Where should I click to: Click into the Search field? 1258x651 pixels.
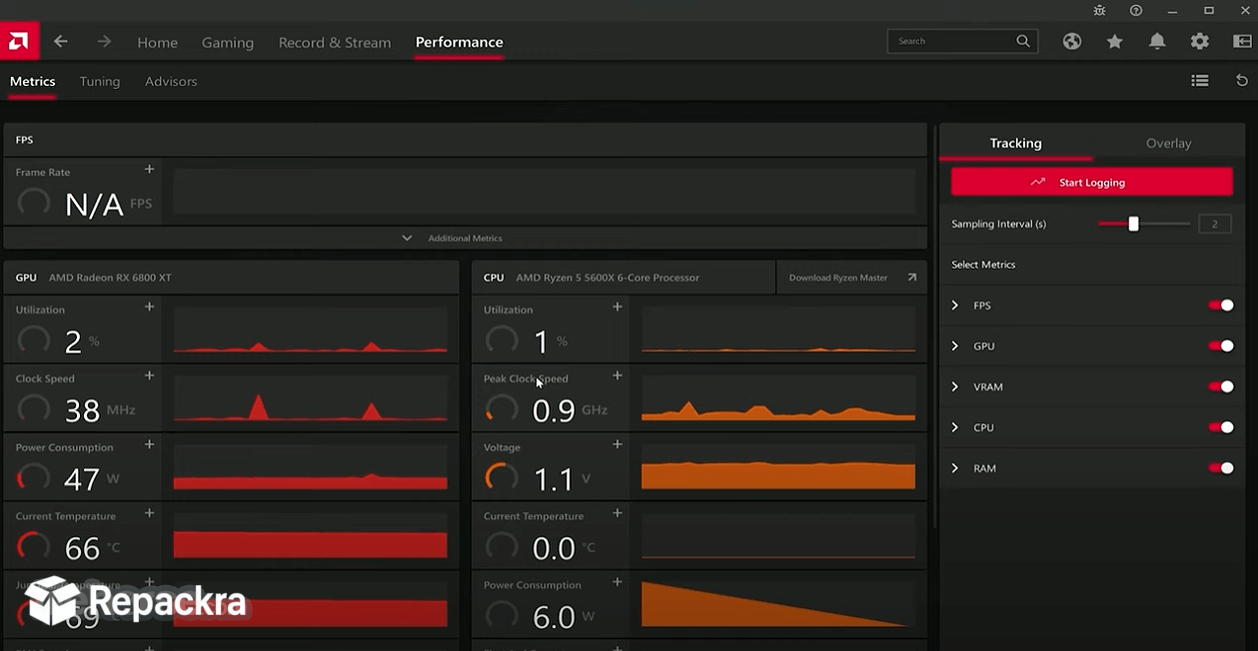962,41
